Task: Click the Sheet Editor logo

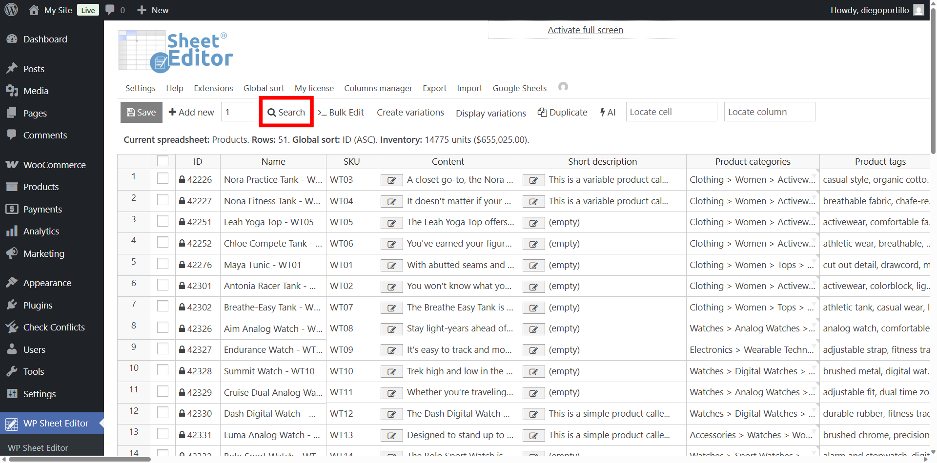Action: click(176, 51)
